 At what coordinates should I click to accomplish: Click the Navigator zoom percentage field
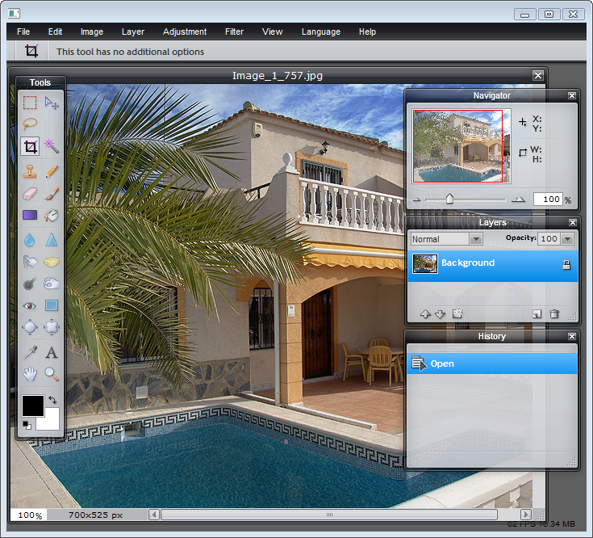tap(548, 200)
